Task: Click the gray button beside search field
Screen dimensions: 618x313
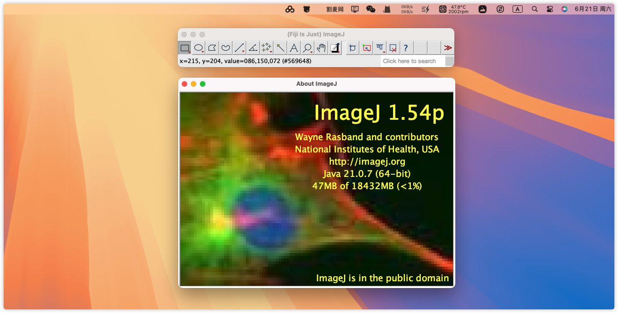Action: coord(449,61)
